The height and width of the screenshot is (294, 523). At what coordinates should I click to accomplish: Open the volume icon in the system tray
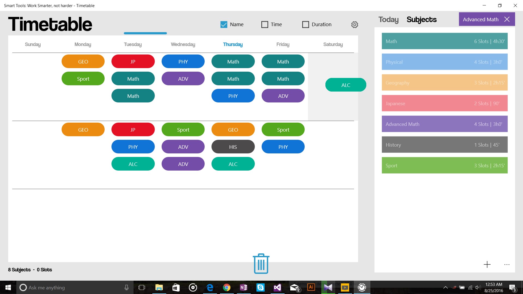tap(478, 287)
